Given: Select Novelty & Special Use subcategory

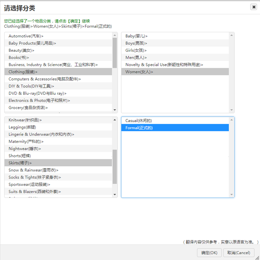Looking at the screenshot, I should pos(164,65).
